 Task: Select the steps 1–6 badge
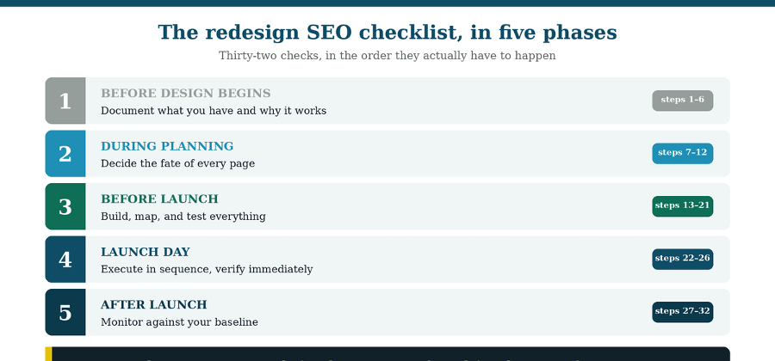[682, 100]
